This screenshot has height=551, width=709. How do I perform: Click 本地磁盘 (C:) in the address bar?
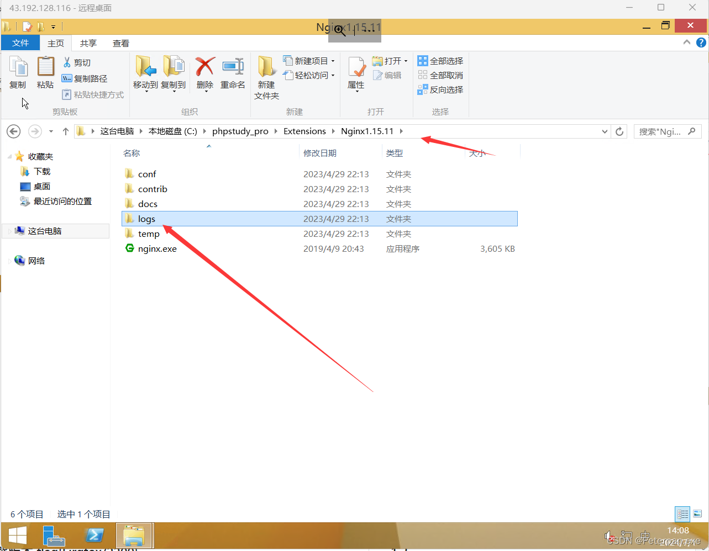point(173,131)
